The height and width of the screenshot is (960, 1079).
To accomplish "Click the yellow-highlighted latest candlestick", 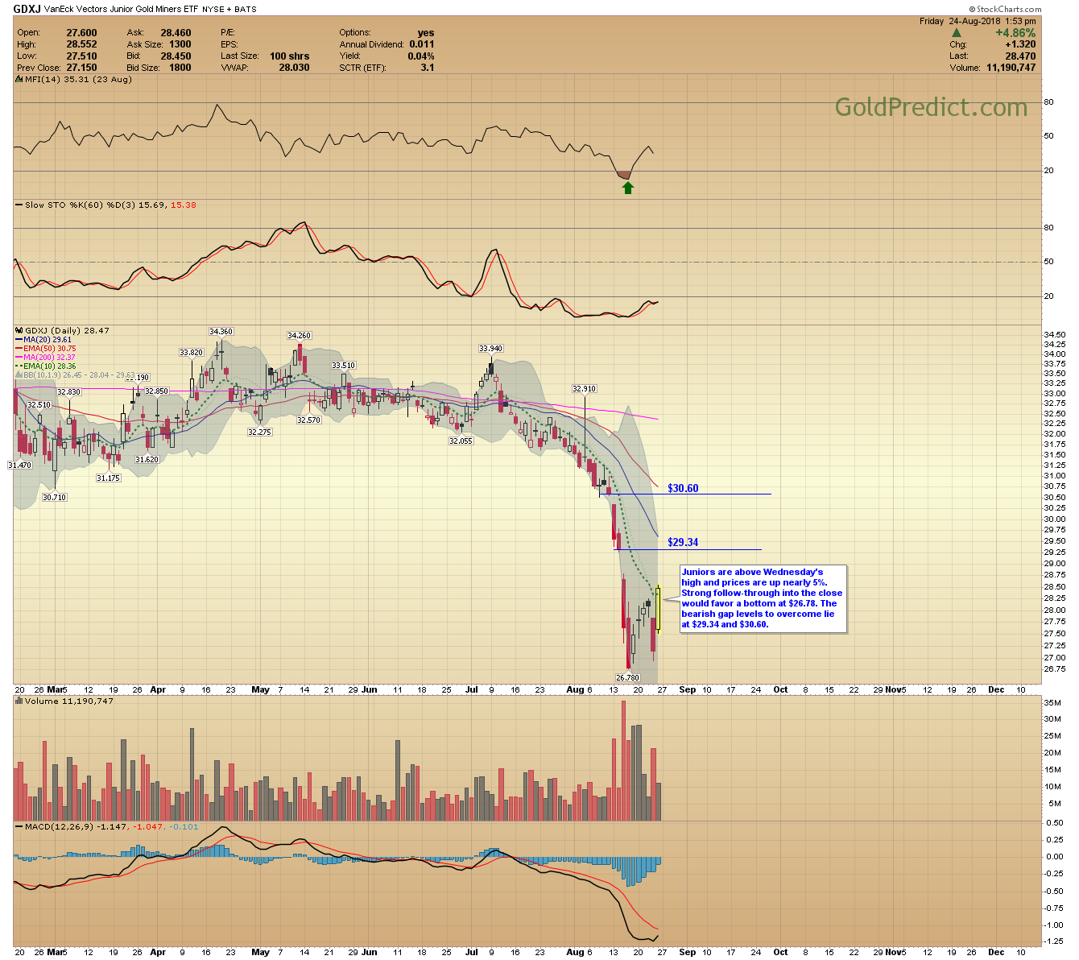I will [659, 608].
